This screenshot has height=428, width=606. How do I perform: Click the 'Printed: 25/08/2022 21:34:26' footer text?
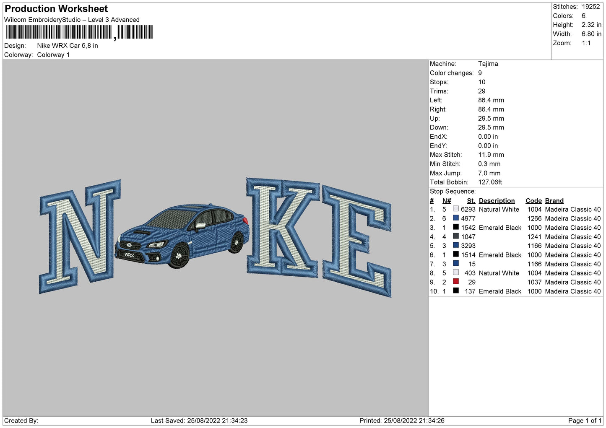(x=402, y=421)
